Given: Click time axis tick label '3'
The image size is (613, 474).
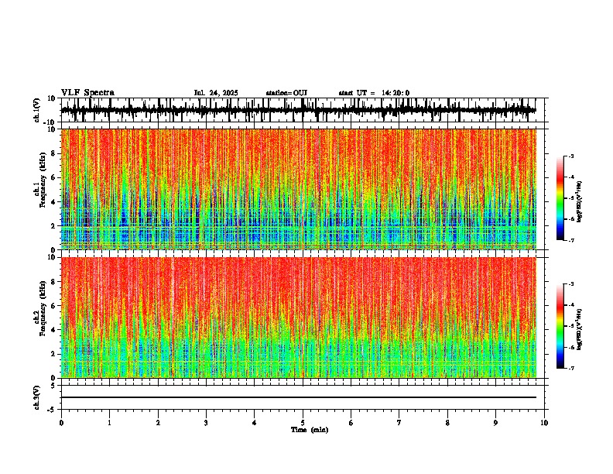Looking at the screenshot, I should coord(206,423).
